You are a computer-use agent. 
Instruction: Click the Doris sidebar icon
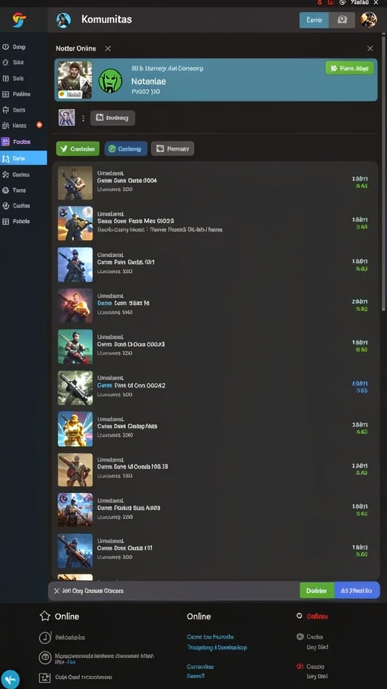(5, 110)
